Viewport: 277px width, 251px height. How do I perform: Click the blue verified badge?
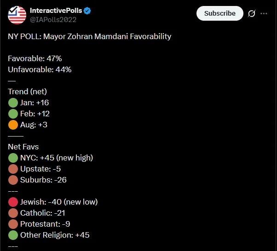tap(87, 11)
